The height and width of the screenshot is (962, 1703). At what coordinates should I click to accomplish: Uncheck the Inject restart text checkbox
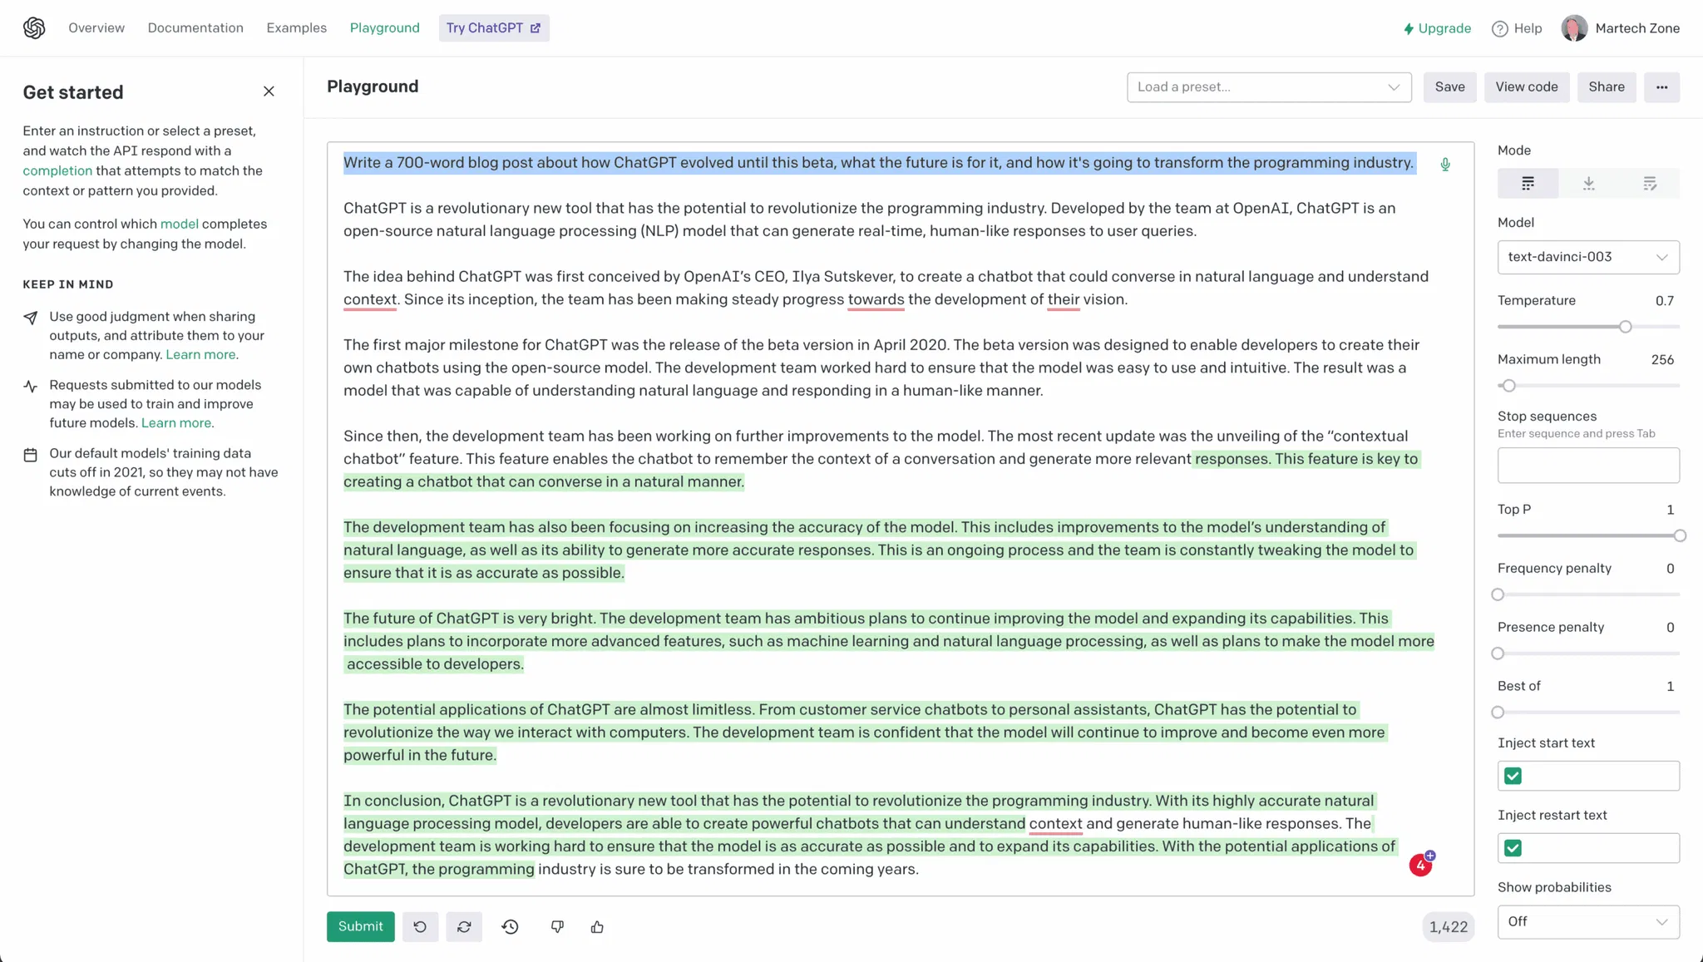pyautogui.click(x=1513, y=848)
